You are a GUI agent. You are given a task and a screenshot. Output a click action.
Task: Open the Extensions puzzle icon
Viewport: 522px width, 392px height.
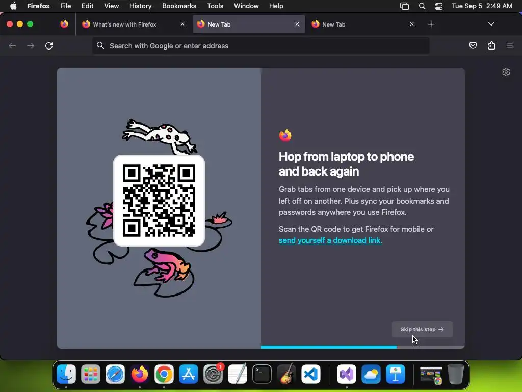point(491,45)
